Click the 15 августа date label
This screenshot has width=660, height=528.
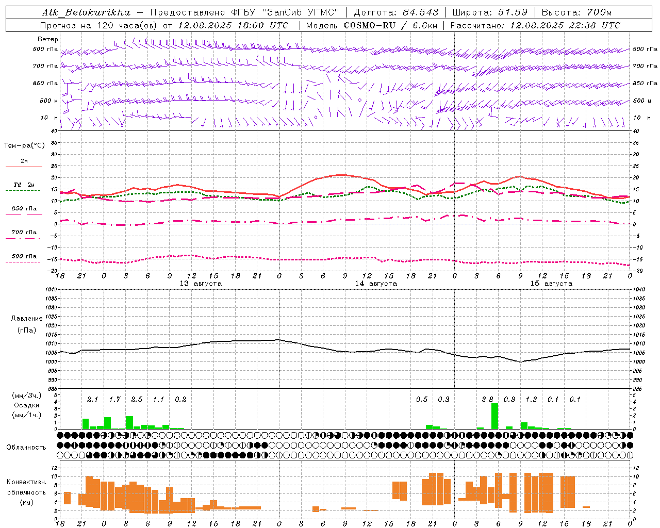[x=551, y=284]
